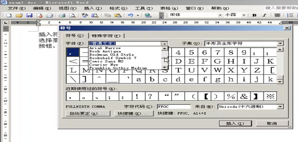Switch to the 符号(S) tab
This screenshot has width=298, height=142.
point(74,35)
